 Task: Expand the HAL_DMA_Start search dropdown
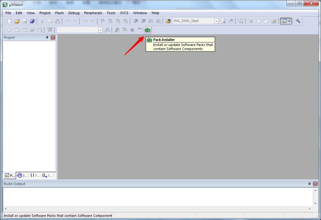click(x=216, y=21)
